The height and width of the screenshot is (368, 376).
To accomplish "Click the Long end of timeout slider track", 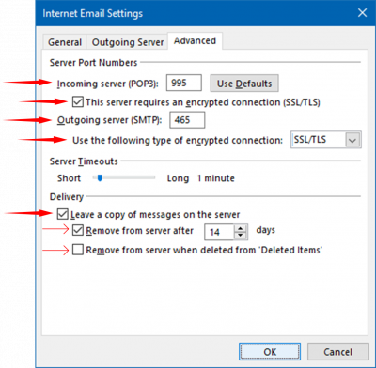I will [152, 177].
